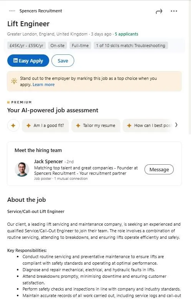Select the Am I a good fit chip
191x299 pixels.
45,125
